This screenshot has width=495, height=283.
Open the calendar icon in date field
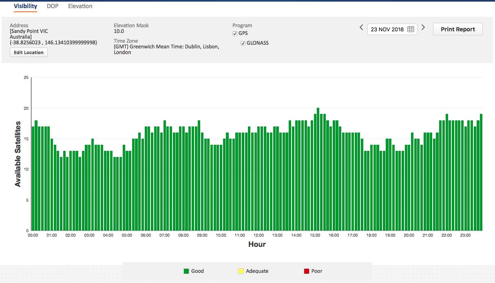pos(411,29)
